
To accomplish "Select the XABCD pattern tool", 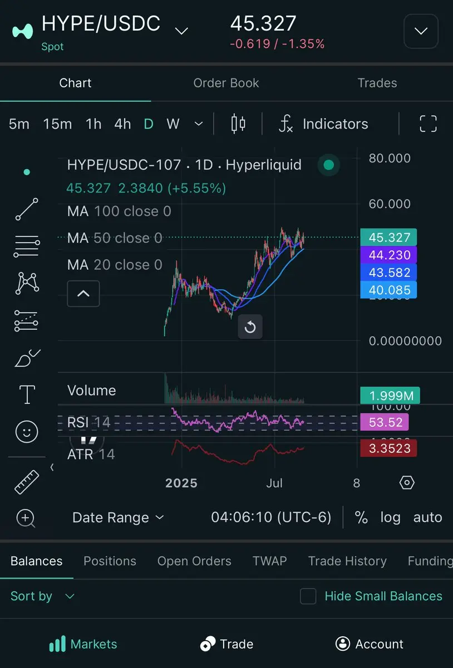I will pos(27,284).
